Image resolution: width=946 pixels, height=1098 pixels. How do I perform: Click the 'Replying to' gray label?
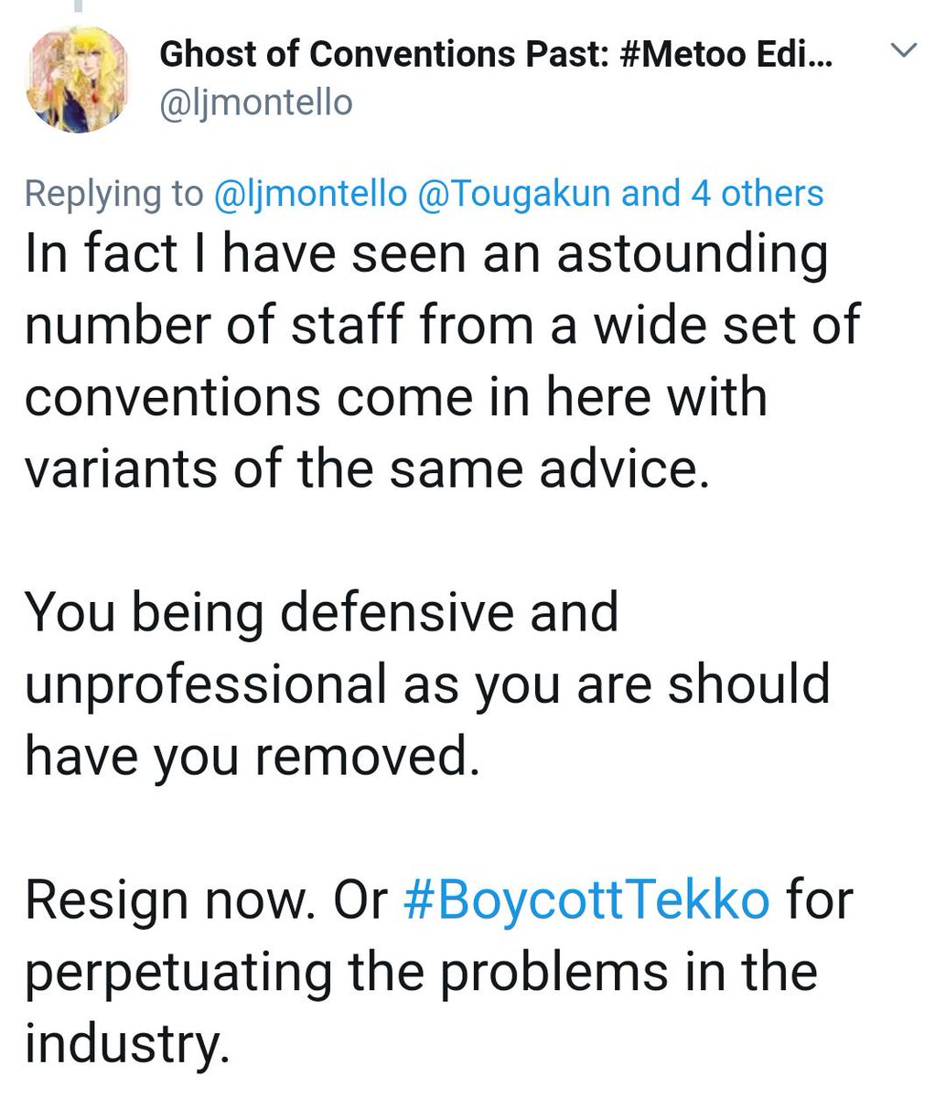pyautogui.click(x=113, y=194)
